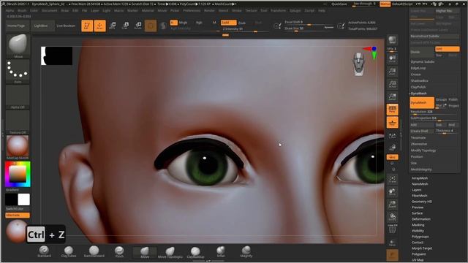
Task: Activate the Edit mode button
Action: click(87, 26)
